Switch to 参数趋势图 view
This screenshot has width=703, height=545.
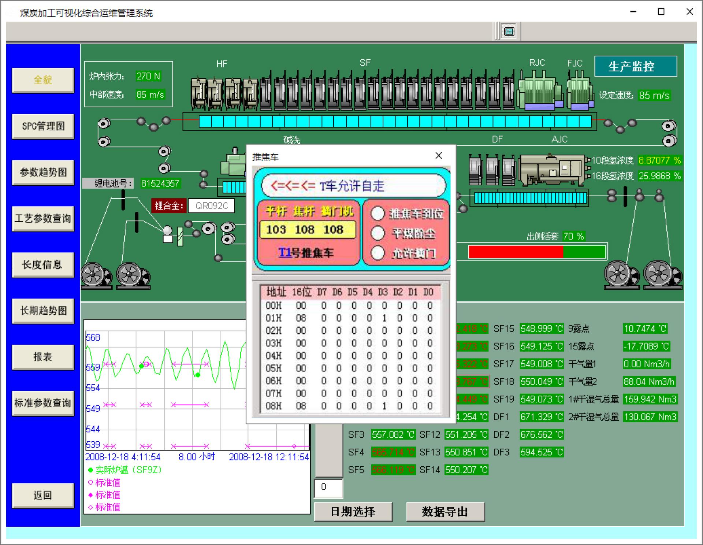(x=43, y=173)
